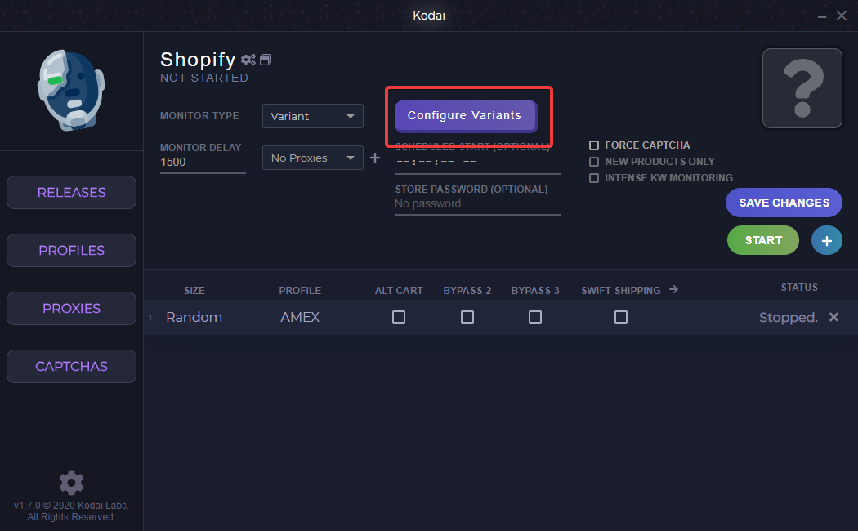The height and width of the screenshot is (531, 858).
Task: Click the plus icon next to No Proxies
Action: click(x=375, y=158)
